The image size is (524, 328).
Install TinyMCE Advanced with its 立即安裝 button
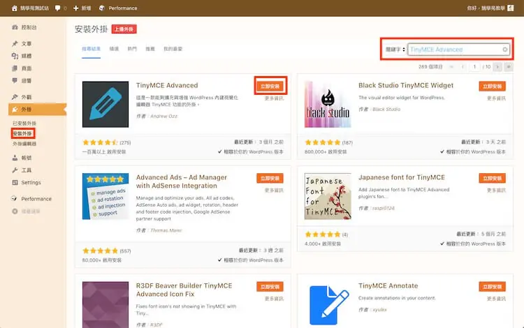point(270,86)
